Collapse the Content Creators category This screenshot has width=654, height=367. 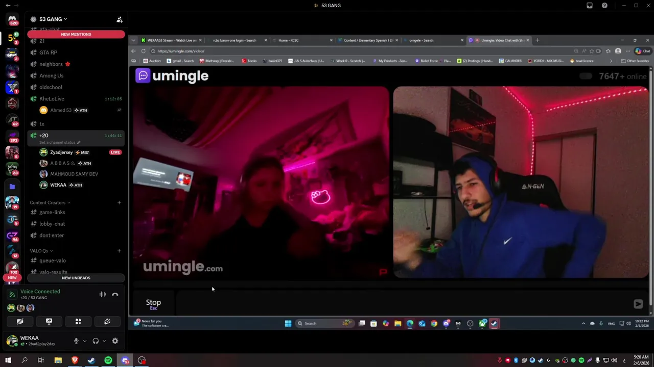coord(50,202)
